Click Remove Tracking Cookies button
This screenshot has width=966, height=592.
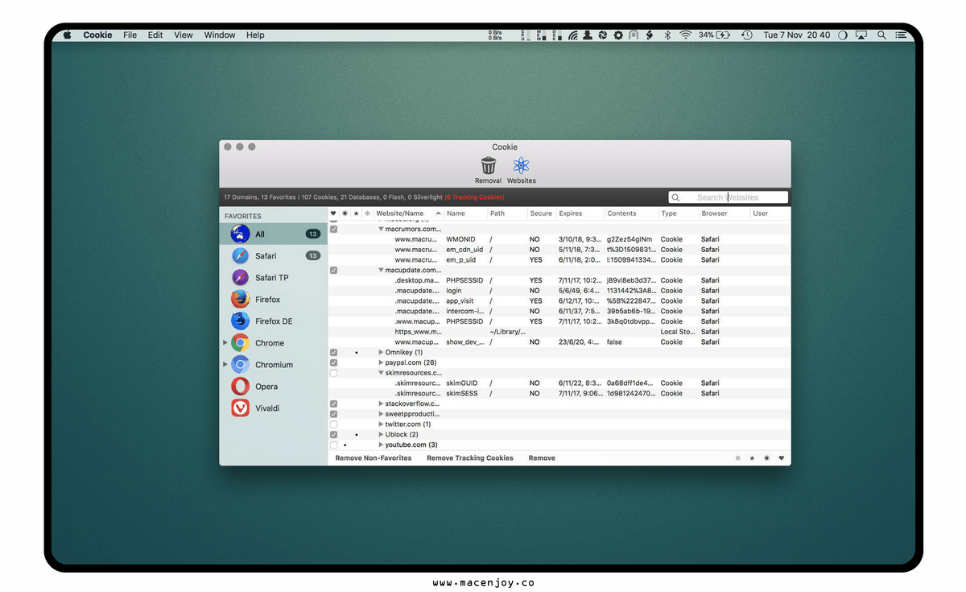tap(470, 458)
